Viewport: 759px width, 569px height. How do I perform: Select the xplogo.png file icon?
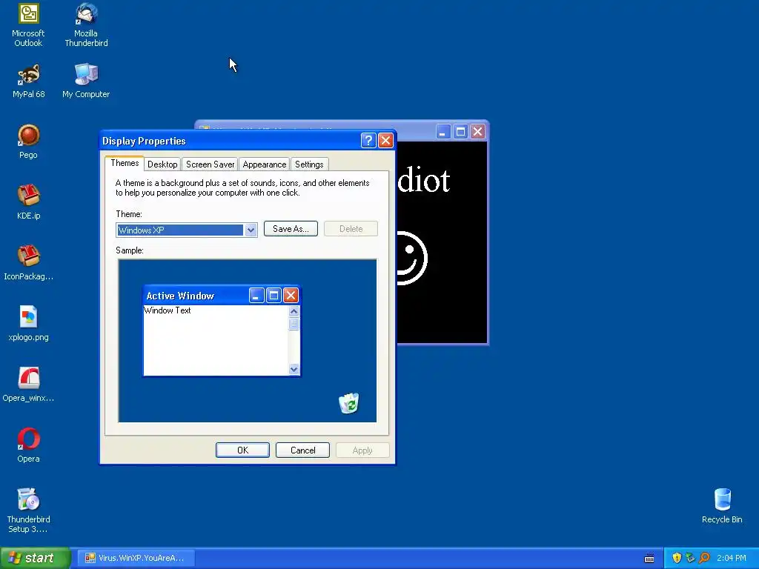pyautogui.click(x=29, y=324)
